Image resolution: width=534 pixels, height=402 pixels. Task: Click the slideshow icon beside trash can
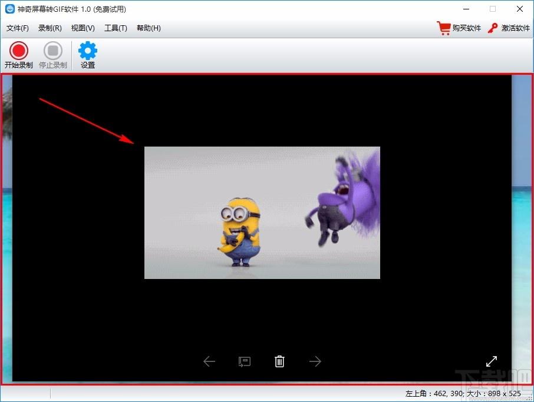[x=245, y=361]
